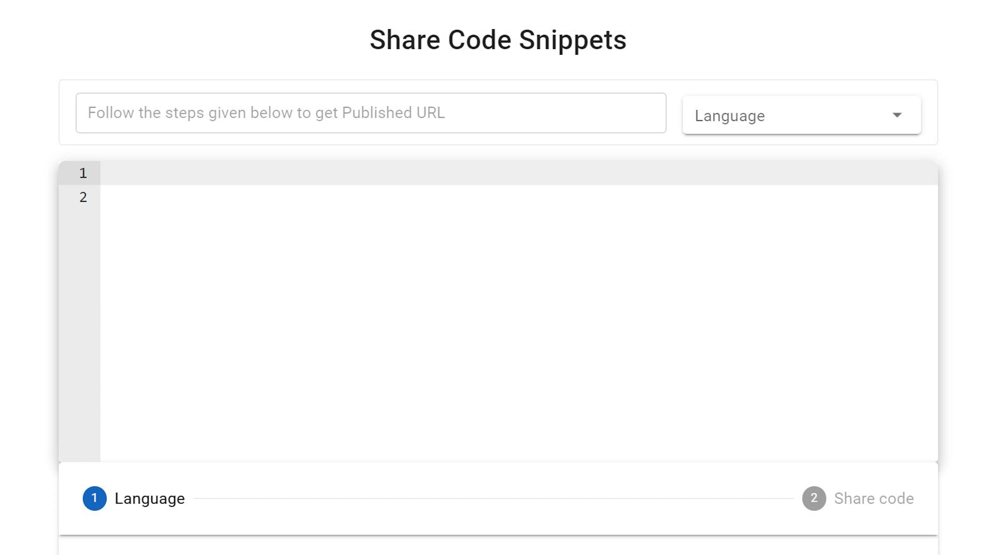The image size is (1000, 555).
Task: Click the stepper line between steps
Action: pyautogui.click(x=493, y=498)
